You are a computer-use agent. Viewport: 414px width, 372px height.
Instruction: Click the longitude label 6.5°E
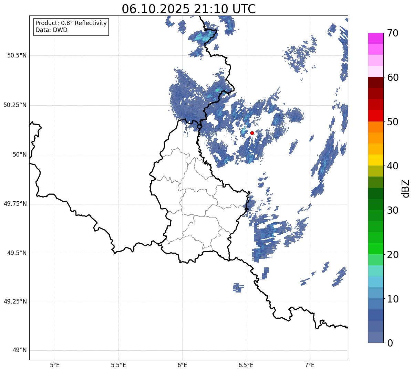(246, 365)
